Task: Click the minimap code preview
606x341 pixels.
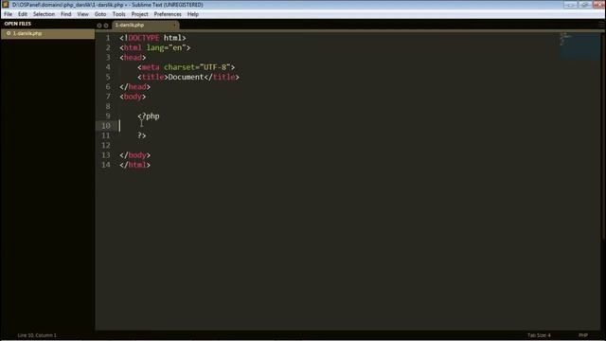Action: point(579,45)
